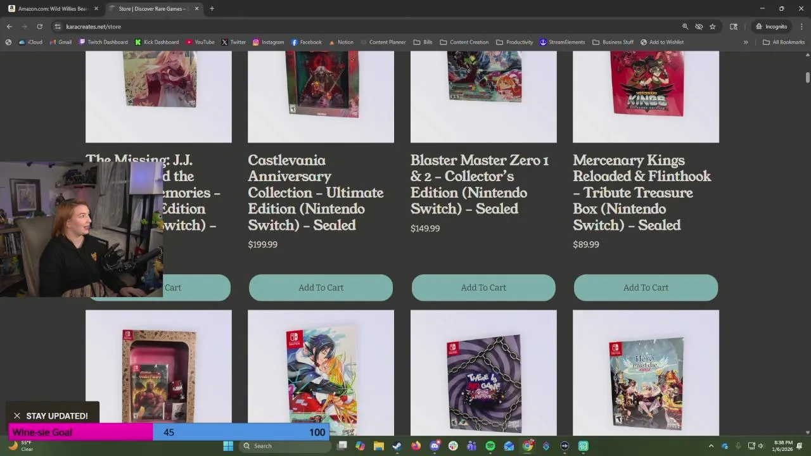Open the Instagram bookmark
This screenshot has height=456, width=811.
tap(268, 42)
